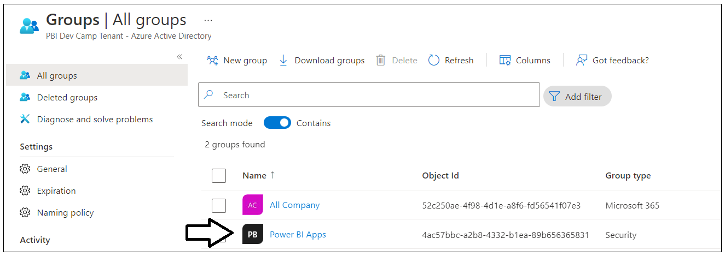Click object ID 52c250ae-4f98-4d1e-a8f6-fd56541f07e3
Image resolution: width=725 pixels, height=256 pixels.
501,206
